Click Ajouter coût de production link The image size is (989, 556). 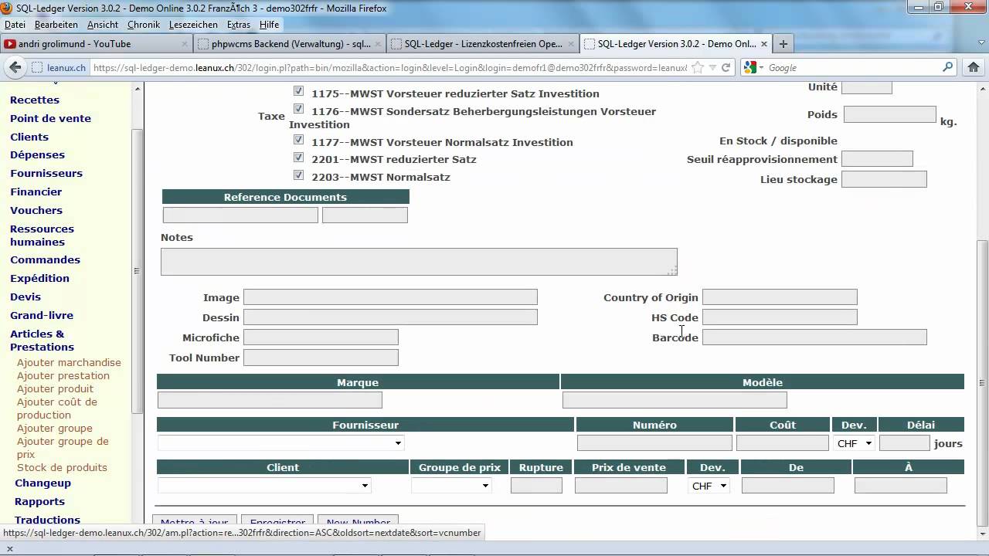click(x=57, y=408)
